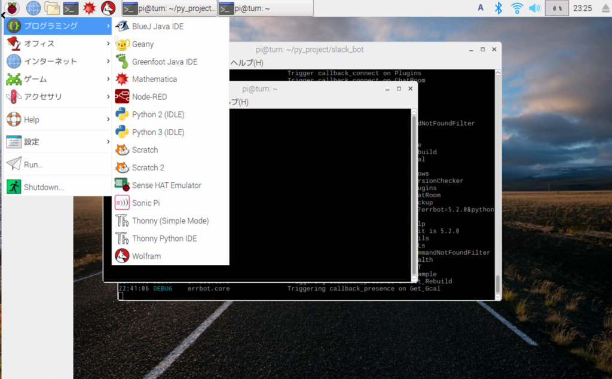Expand the 設定 submenu arrow
The image size is (612, 379).
108,142
